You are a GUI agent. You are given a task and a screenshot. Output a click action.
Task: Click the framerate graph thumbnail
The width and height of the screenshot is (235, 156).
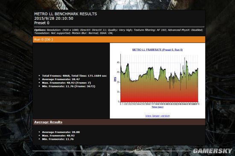point(157,79)
